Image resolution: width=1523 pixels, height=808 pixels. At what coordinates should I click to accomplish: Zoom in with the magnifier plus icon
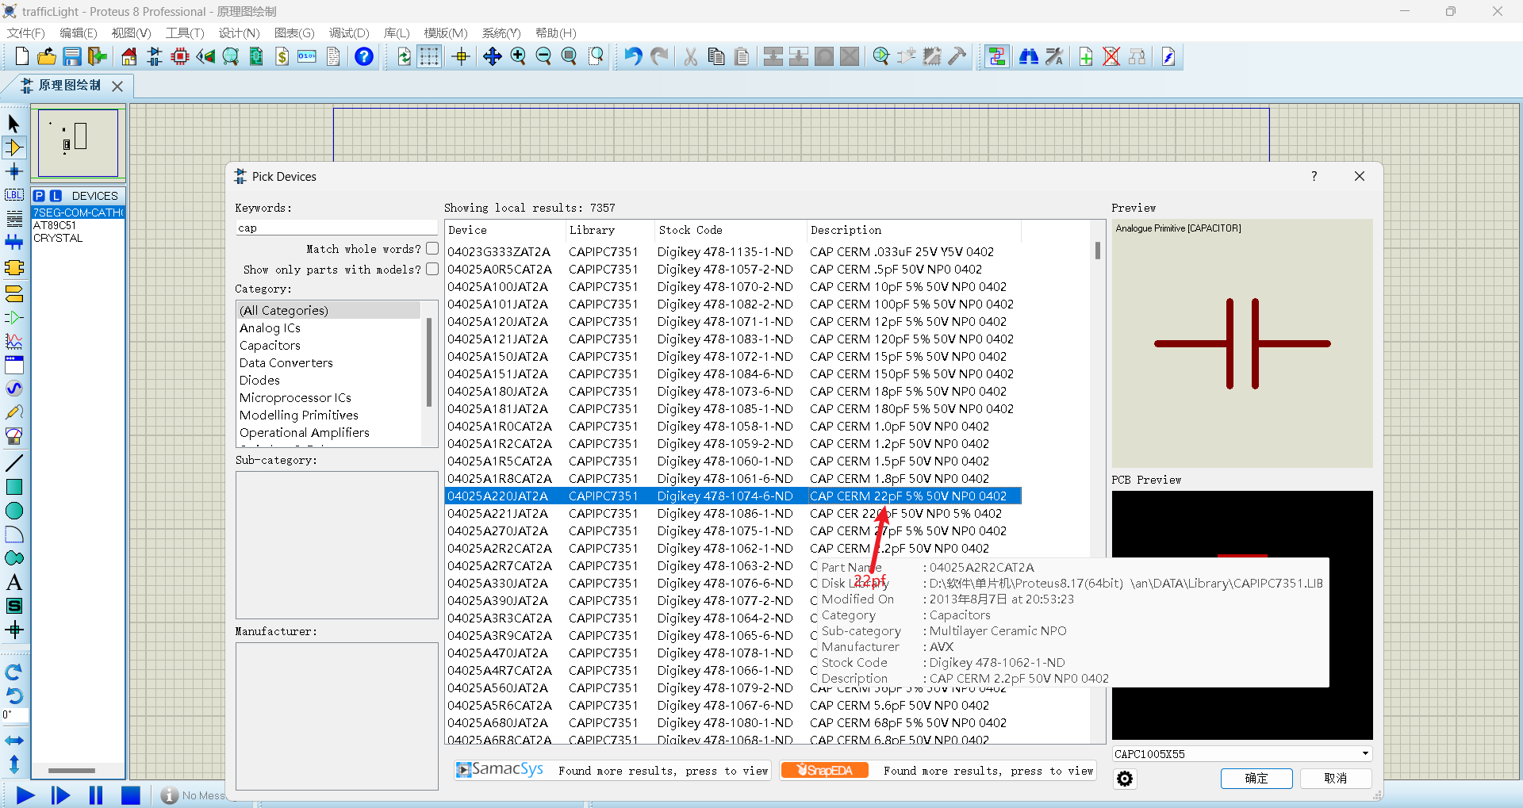pos(518,56)
